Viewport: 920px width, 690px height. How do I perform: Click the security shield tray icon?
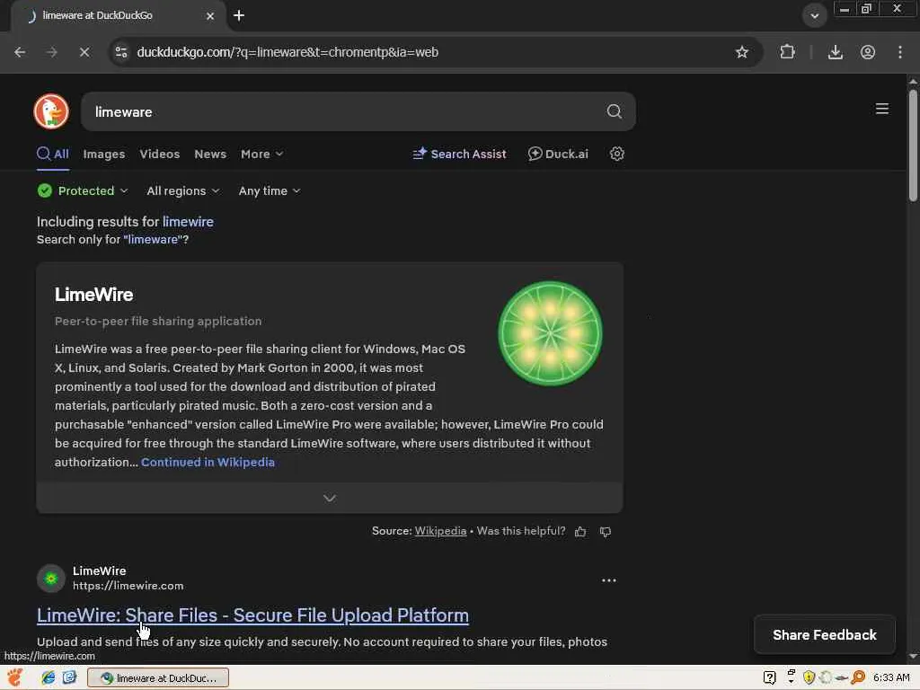pos(809,677)
